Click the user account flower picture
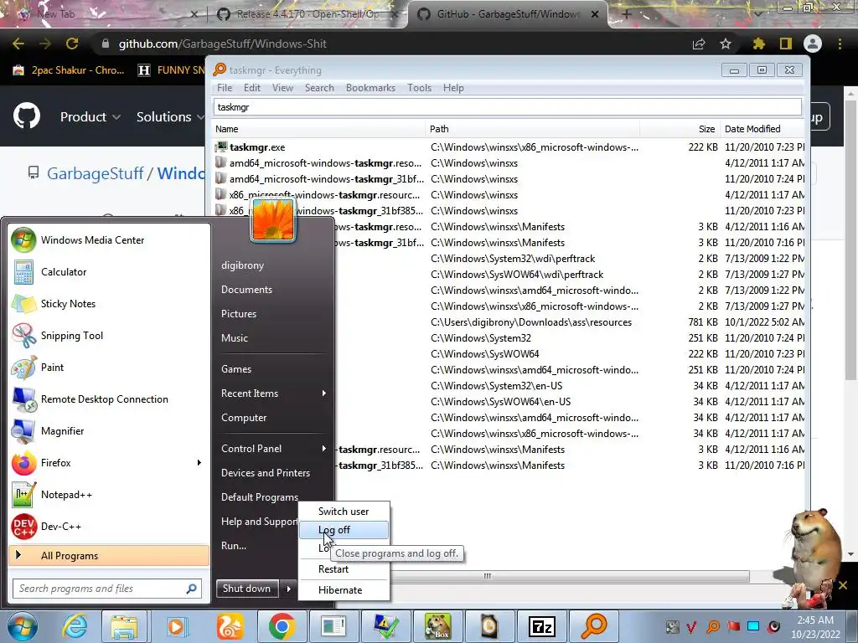 point(272,220)
